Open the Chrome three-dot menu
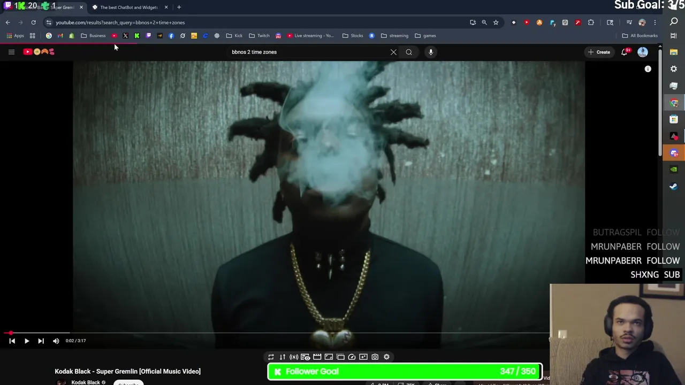The image size is (685, 385). click(654, 22)
